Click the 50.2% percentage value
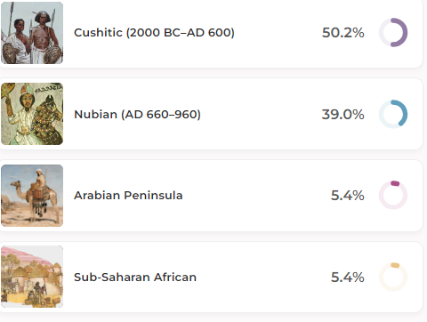 [343, 33]
